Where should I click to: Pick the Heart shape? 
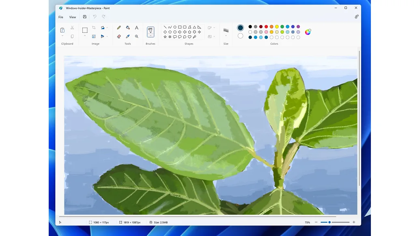(190, 36)
